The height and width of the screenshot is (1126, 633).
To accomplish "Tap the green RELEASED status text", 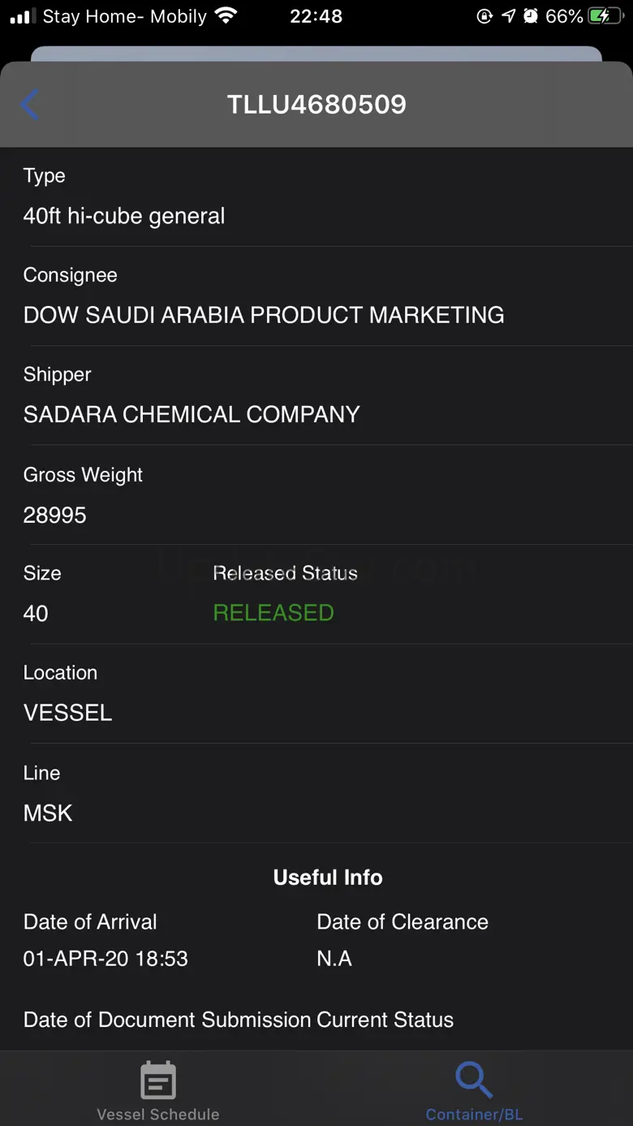I will pyautogui.click(x=273, y=612).
